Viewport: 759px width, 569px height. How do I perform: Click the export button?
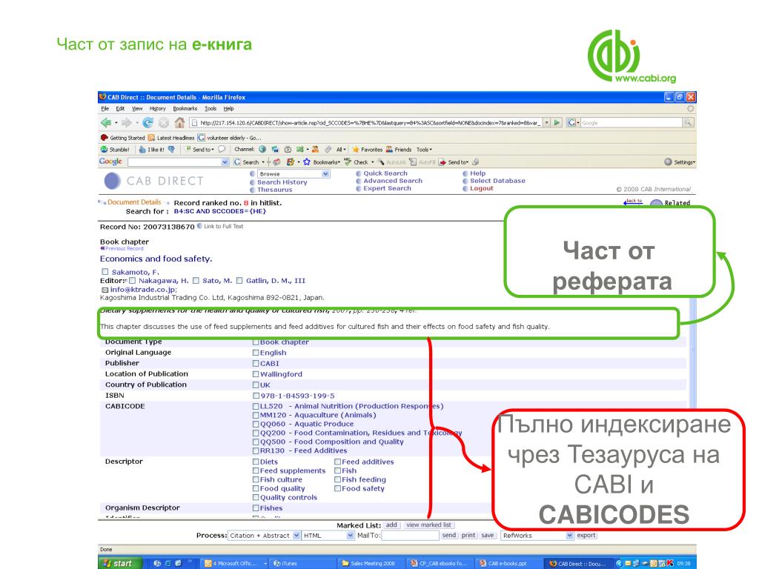coord(586,536)
